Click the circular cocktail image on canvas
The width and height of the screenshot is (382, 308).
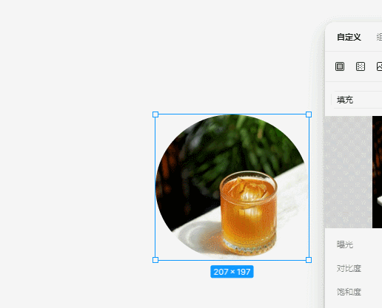pos(232,187)
